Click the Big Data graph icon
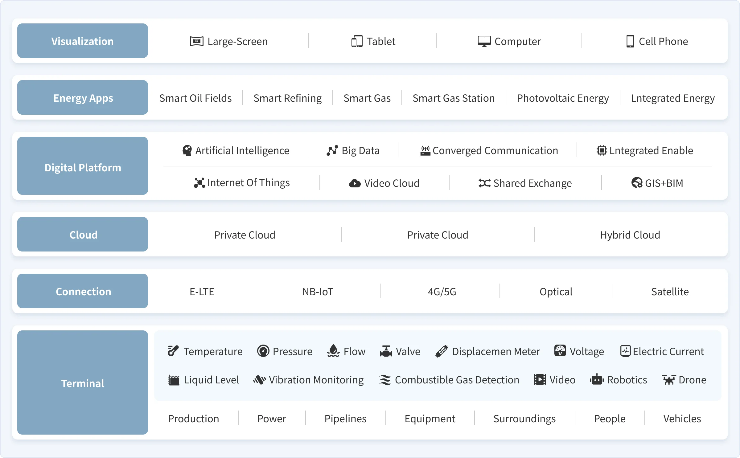Image resolution: width=740 pixels, height=458 pixels. 332,150
